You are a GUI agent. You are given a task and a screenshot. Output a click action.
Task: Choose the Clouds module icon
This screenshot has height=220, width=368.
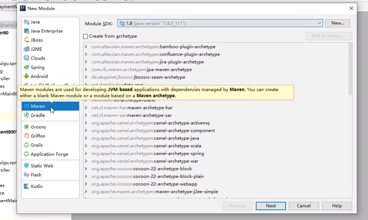click(26, 58)
